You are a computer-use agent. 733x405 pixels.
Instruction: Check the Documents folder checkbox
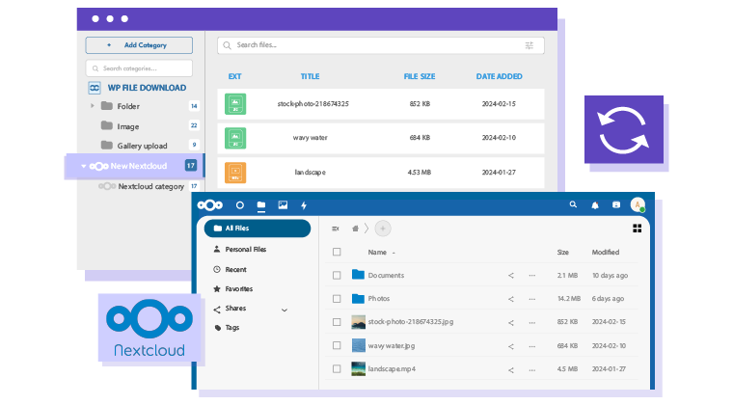pos(337,276)
